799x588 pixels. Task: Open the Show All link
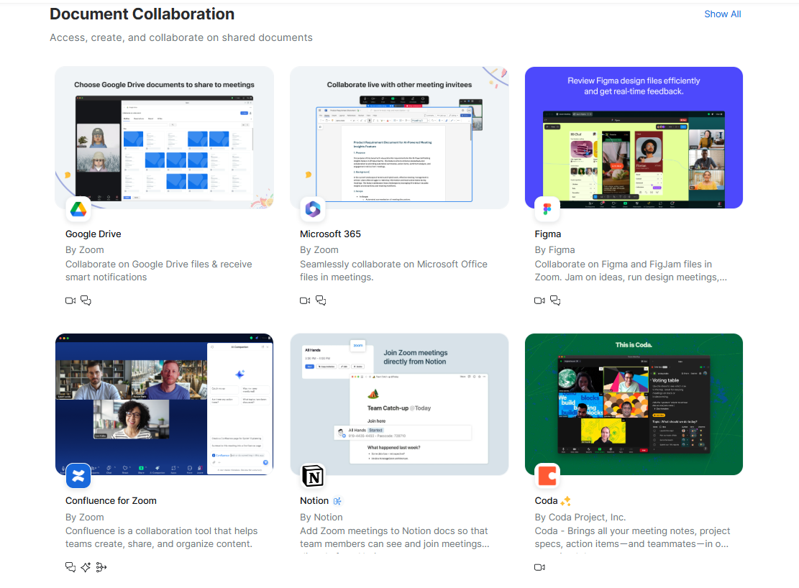point(722,14)
